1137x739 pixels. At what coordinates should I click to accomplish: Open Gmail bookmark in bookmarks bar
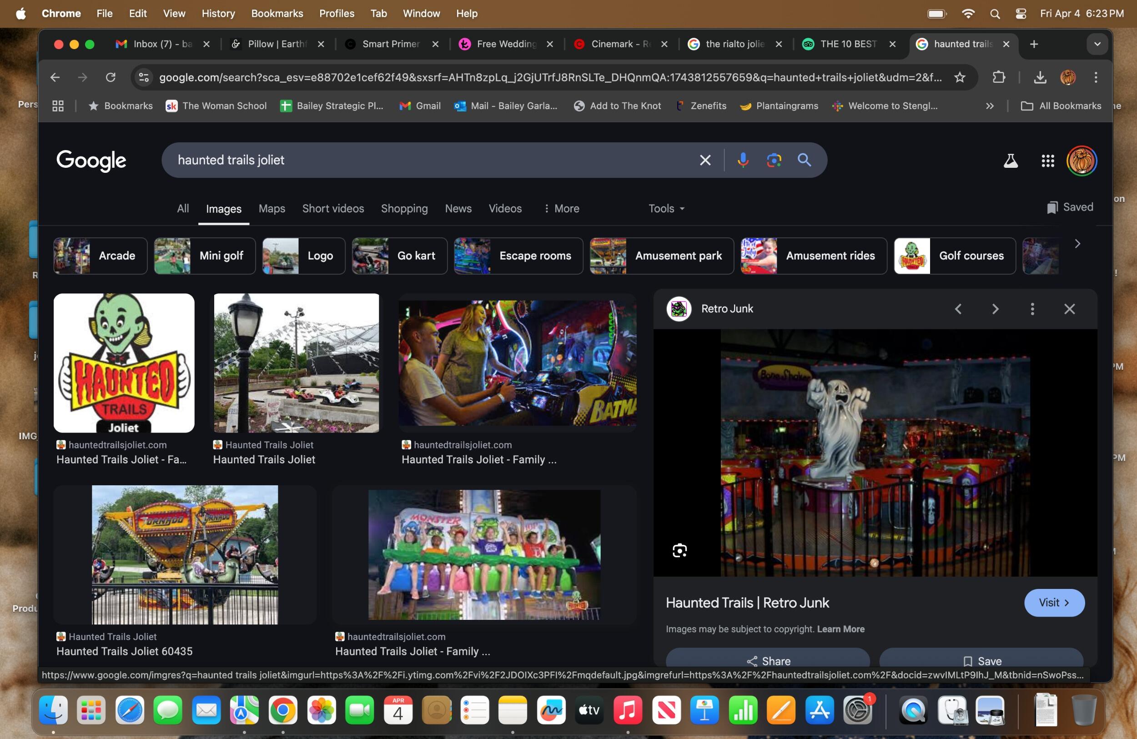420,106
